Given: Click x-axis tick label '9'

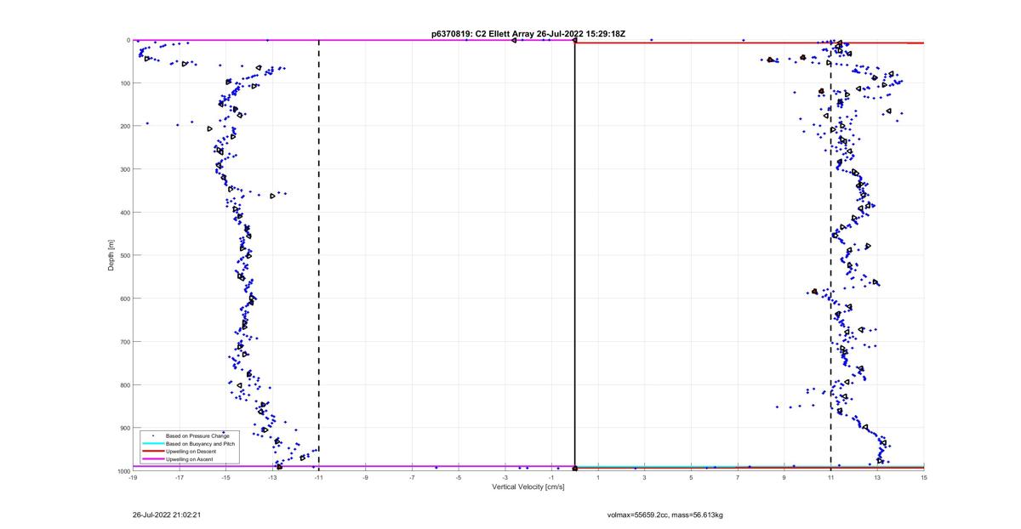Looking at the screenshot, I should 784,478.
